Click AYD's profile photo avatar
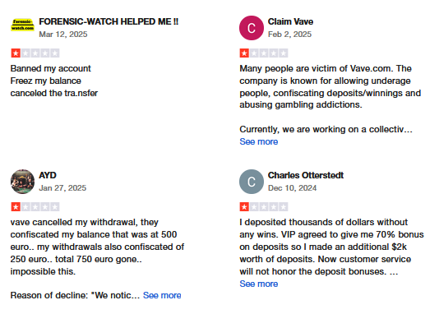The image size is (439, 314). pyautogui.click(x=22, y=182)
